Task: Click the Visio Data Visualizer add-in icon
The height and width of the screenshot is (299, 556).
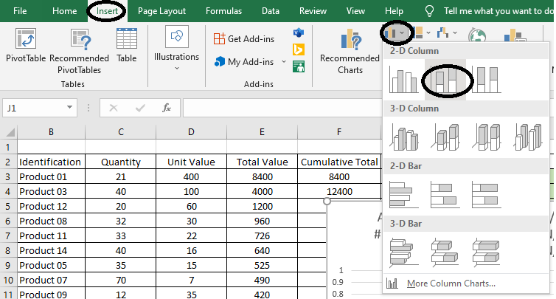Action: (x=299, y=33)
